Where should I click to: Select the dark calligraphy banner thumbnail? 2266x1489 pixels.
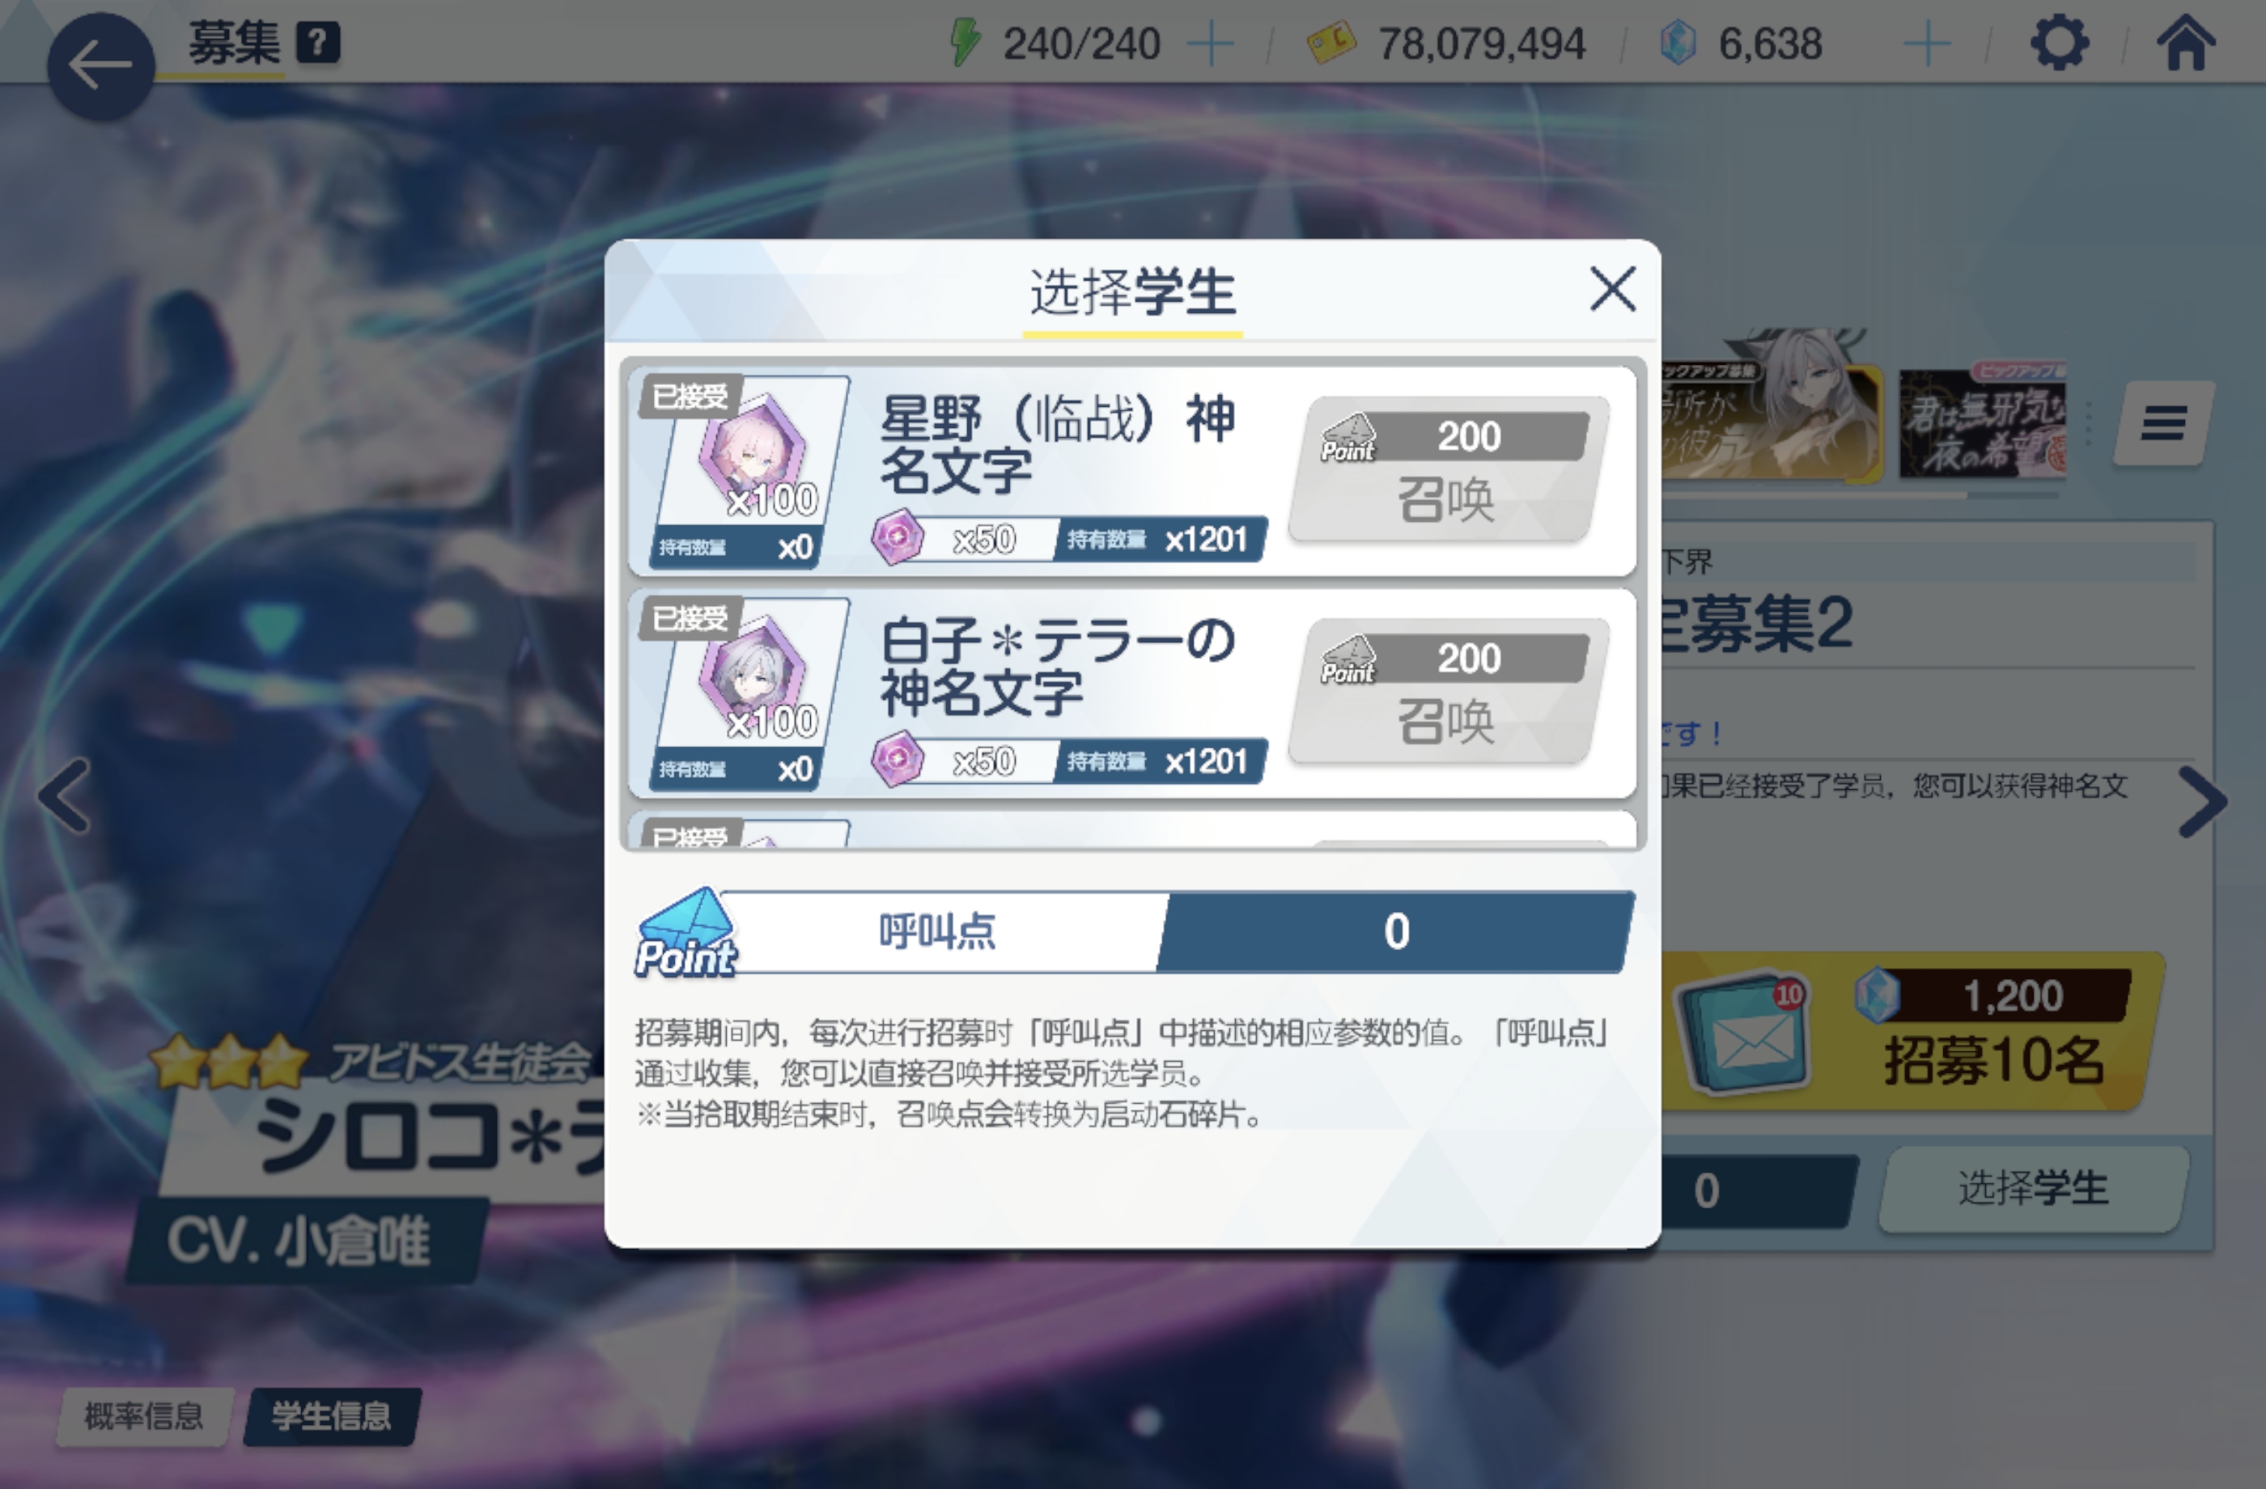point(1982,422)
